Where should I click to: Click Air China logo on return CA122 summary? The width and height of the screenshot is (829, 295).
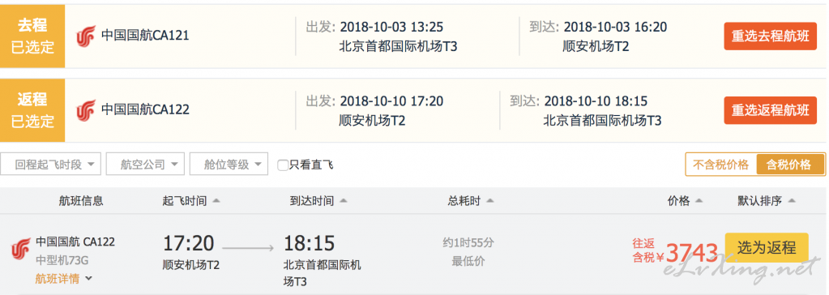pos(84,110)
